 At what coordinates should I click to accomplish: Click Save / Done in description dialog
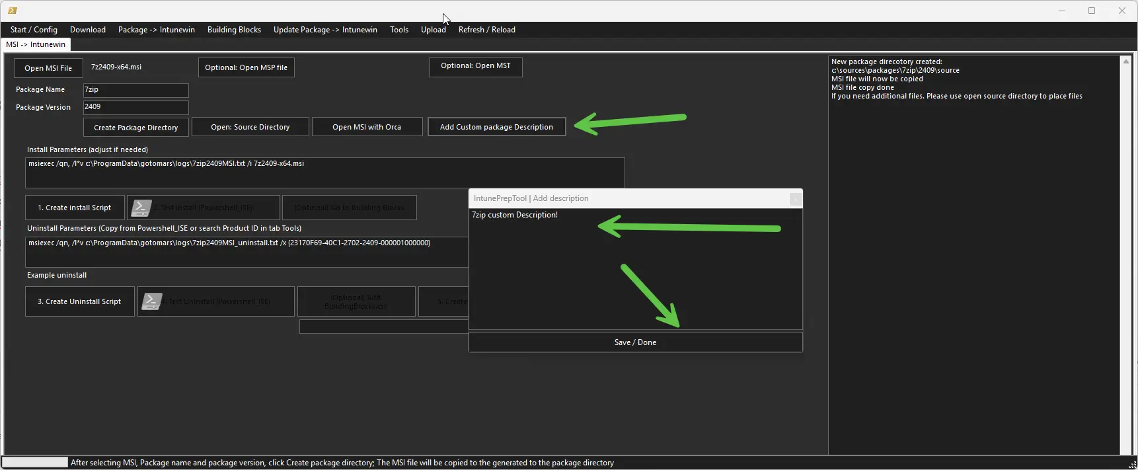tap(636, 342)
